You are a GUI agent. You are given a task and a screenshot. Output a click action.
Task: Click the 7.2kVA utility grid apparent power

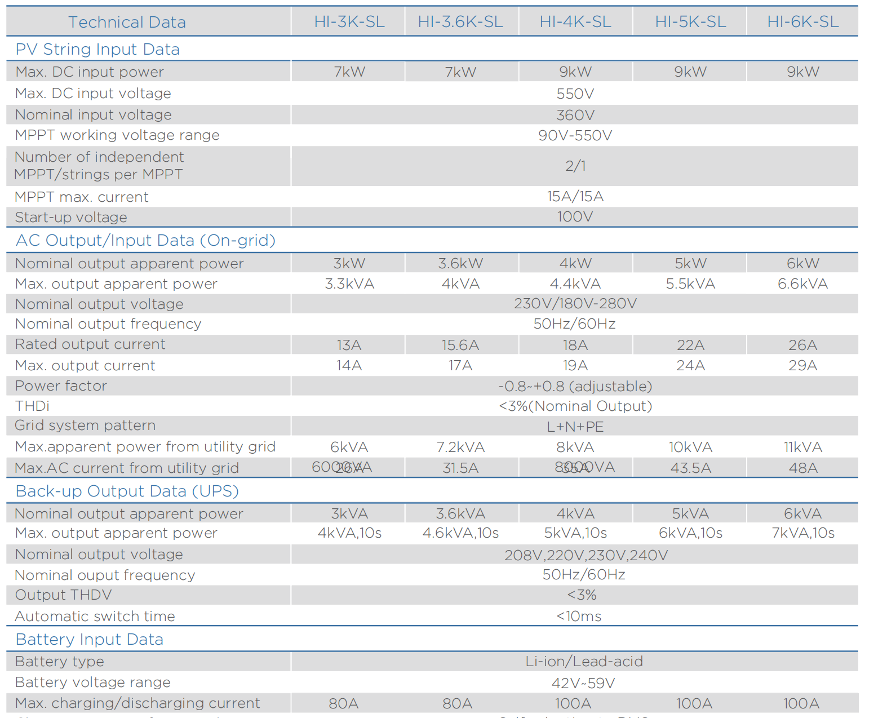pyautogui.click(x=460, y=447)
